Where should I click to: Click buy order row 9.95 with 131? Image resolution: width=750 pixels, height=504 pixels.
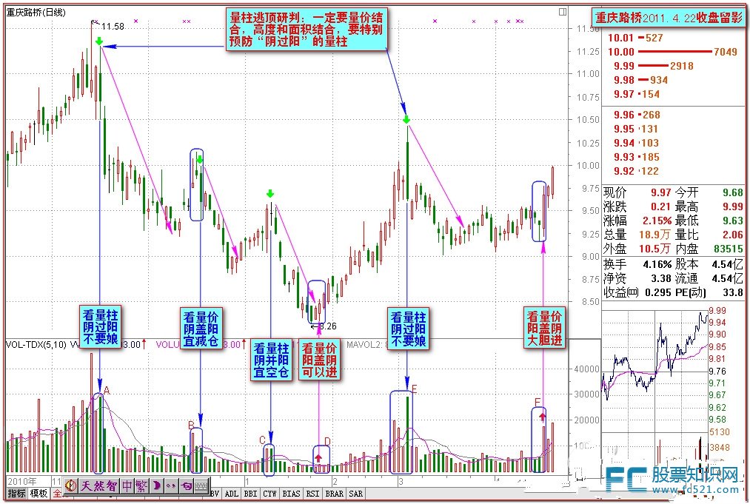click(636, 129)
